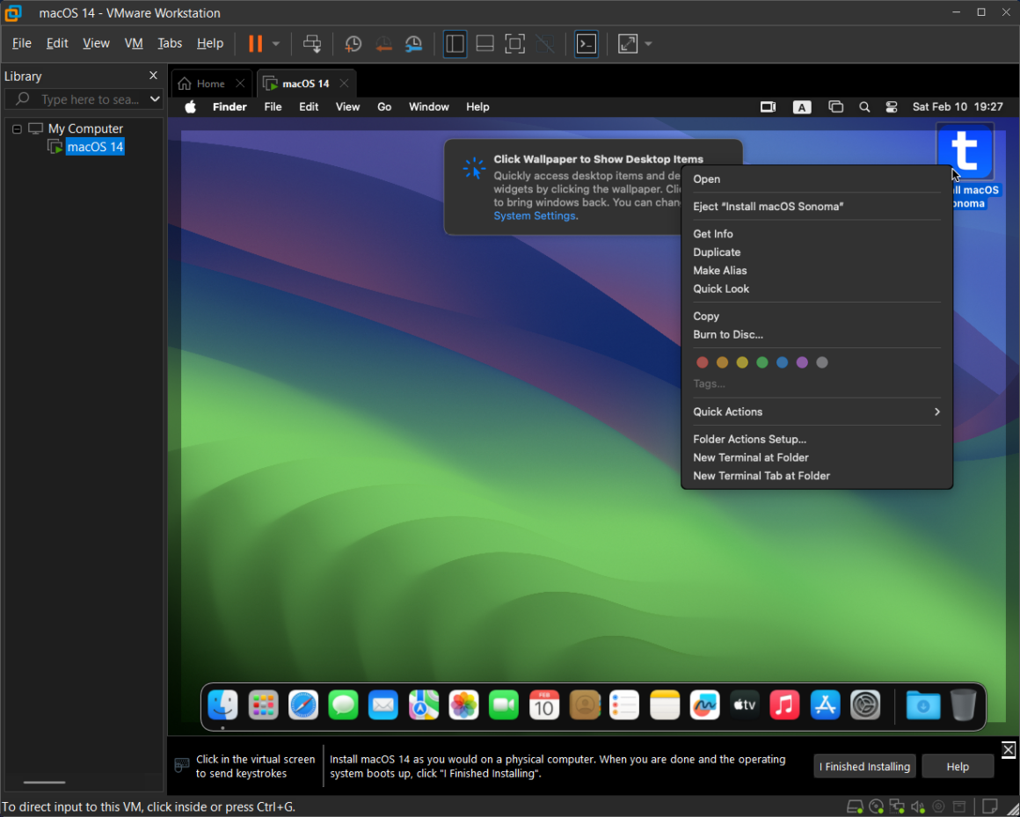1020x817 pixels.
Task: Choose New Terminal at Folder
Action: point(816,457)
